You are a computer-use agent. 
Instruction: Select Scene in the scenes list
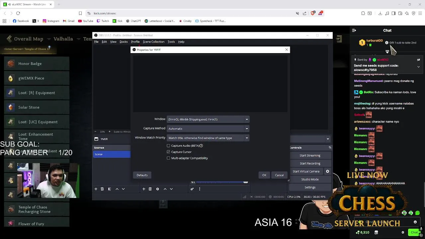(112, 154)
